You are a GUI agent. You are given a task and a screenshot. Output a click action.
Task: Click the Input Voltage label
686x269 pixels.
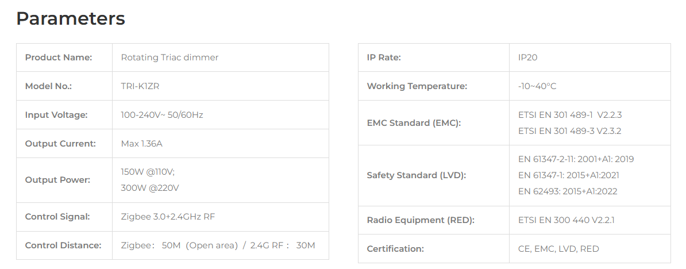pos(56,115)
